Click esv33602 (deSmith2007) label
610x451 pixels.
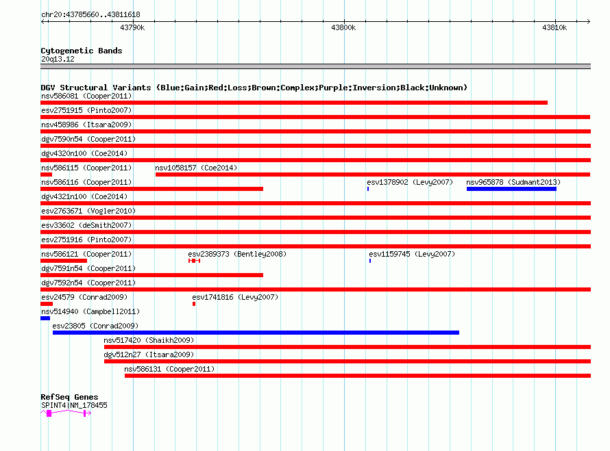coord(86,225)
